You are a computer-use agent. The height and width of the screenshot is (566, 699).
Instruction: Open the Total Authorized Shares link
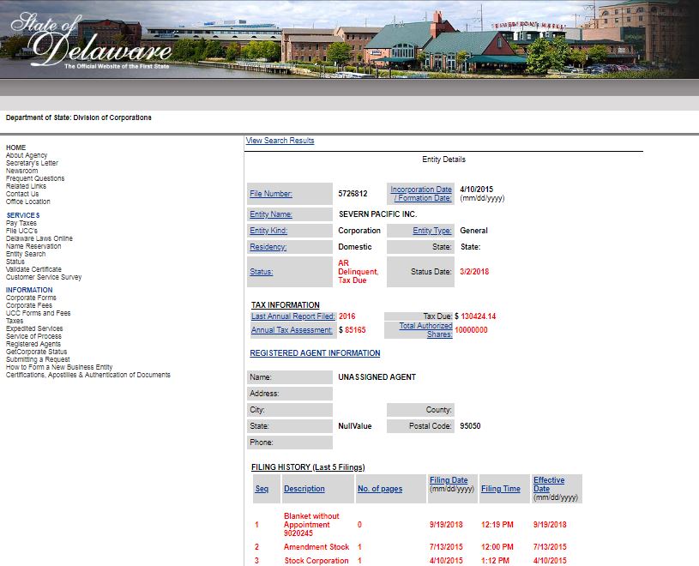[x=425, y=330]
